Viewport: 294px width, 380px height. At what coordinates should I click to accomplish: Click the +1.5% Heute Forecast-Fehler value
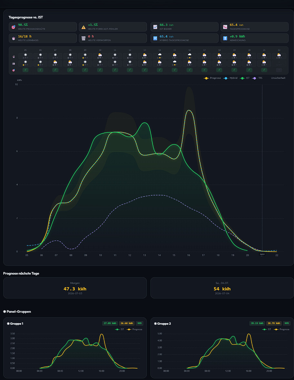click(x=93, y=25)
